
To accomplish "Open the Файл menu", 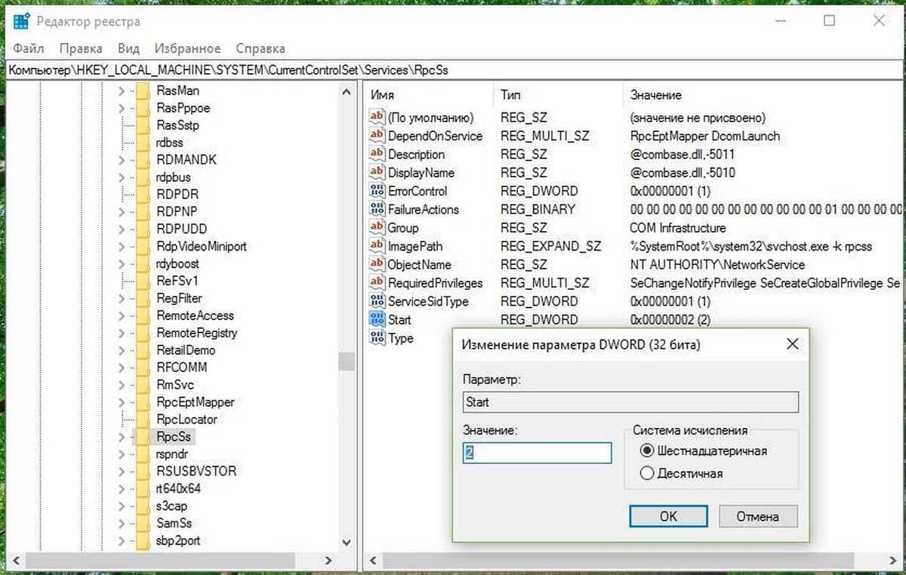I will 29,48.
